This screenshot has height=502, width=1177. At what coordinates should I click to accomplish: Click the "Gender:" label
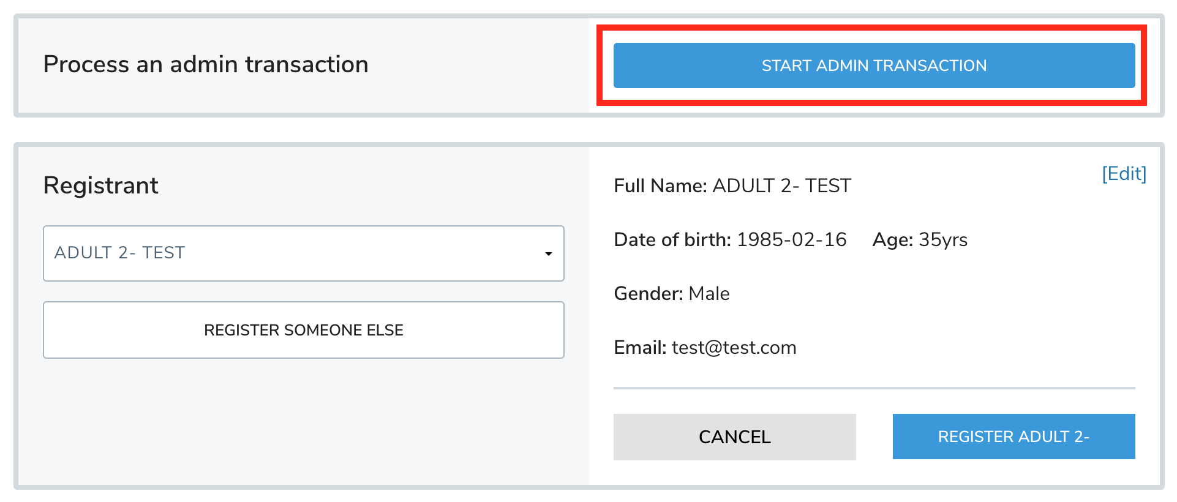tap(648, 294)
